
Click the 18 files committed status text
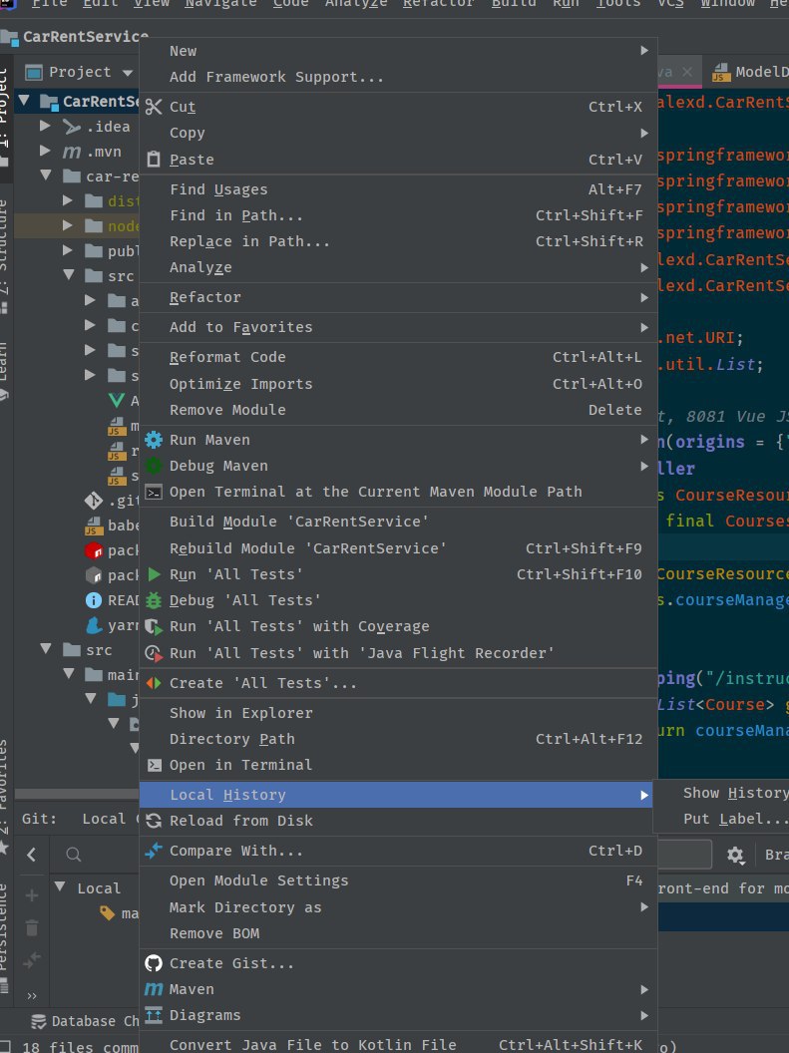pos(79,1046)
